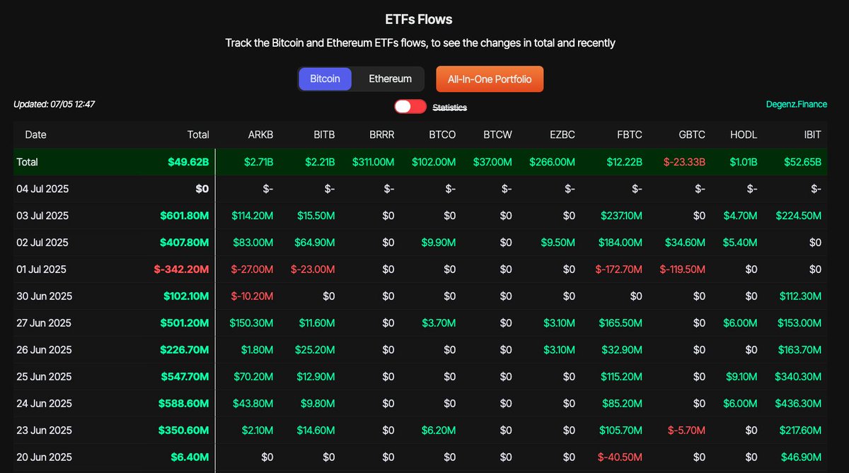The height and width of the screenshot is (473, 849).
Task: Select the $224.50M IBIT value
Action: tap(799, 216)
